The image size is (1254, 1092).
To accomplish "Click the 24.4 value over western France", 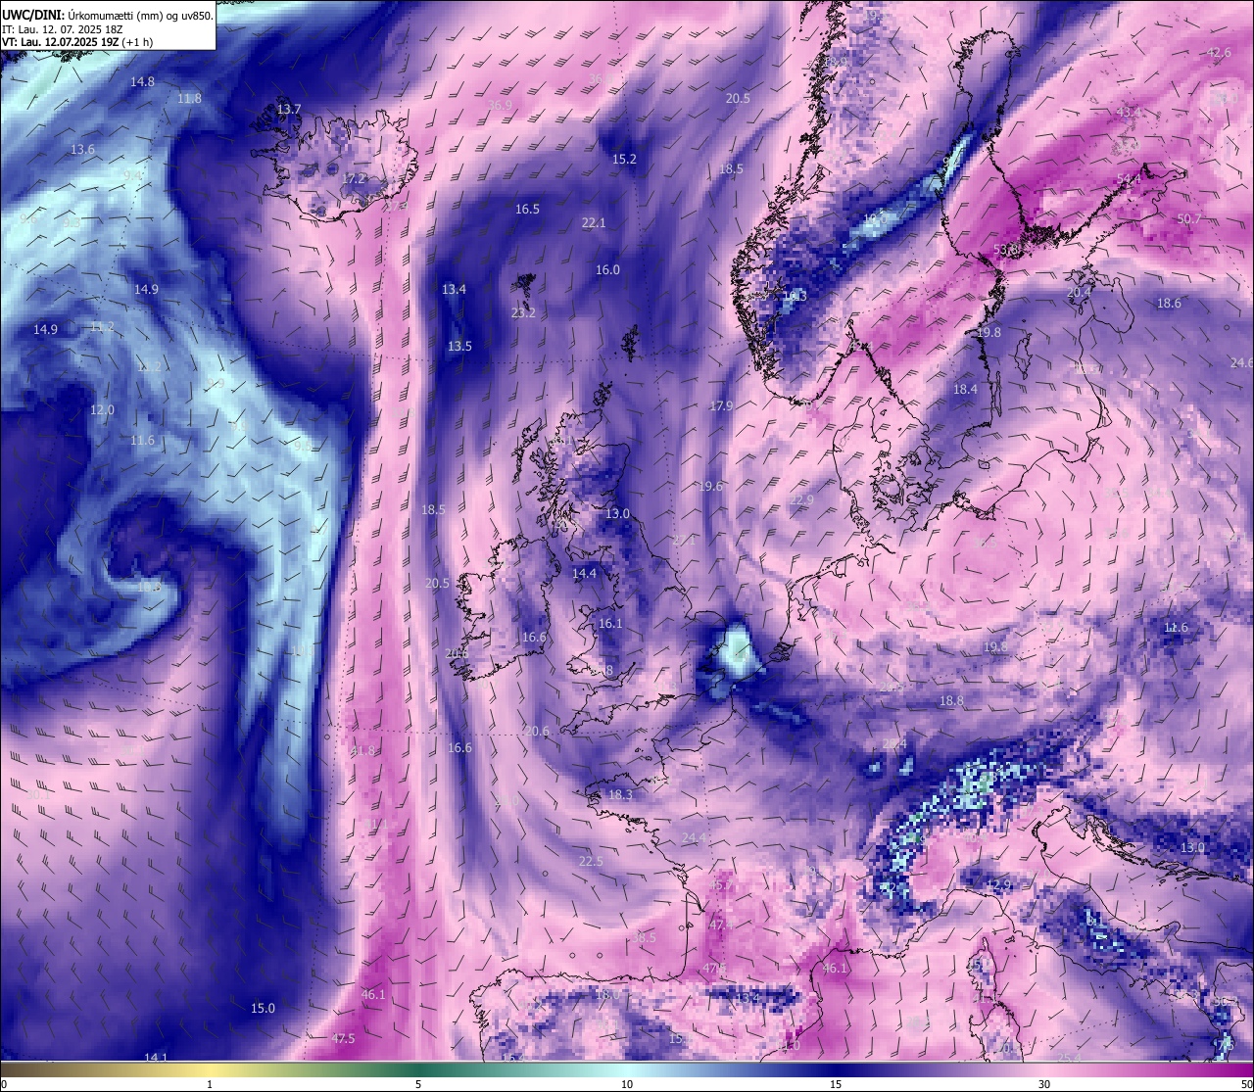I will 695,838.
